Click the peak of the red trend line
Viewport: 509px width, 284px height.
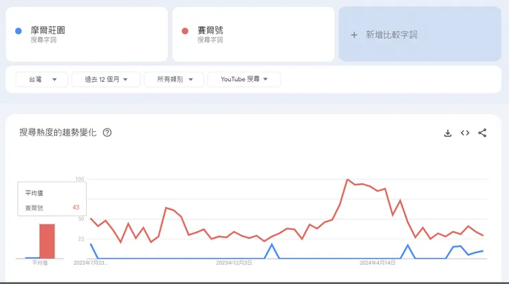click(x=347, y=179)
